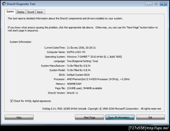Click the processor value AMD Phenom II X4 B55
This screenshot has width=170, height=131.
pos(98,79)
